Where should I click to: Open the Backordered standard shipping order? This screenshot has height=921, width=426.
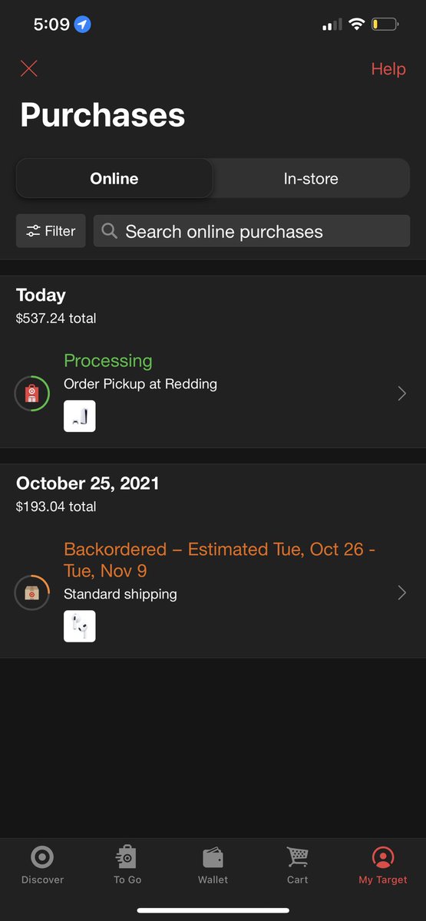pyautogui.click(x=213, y=591)
